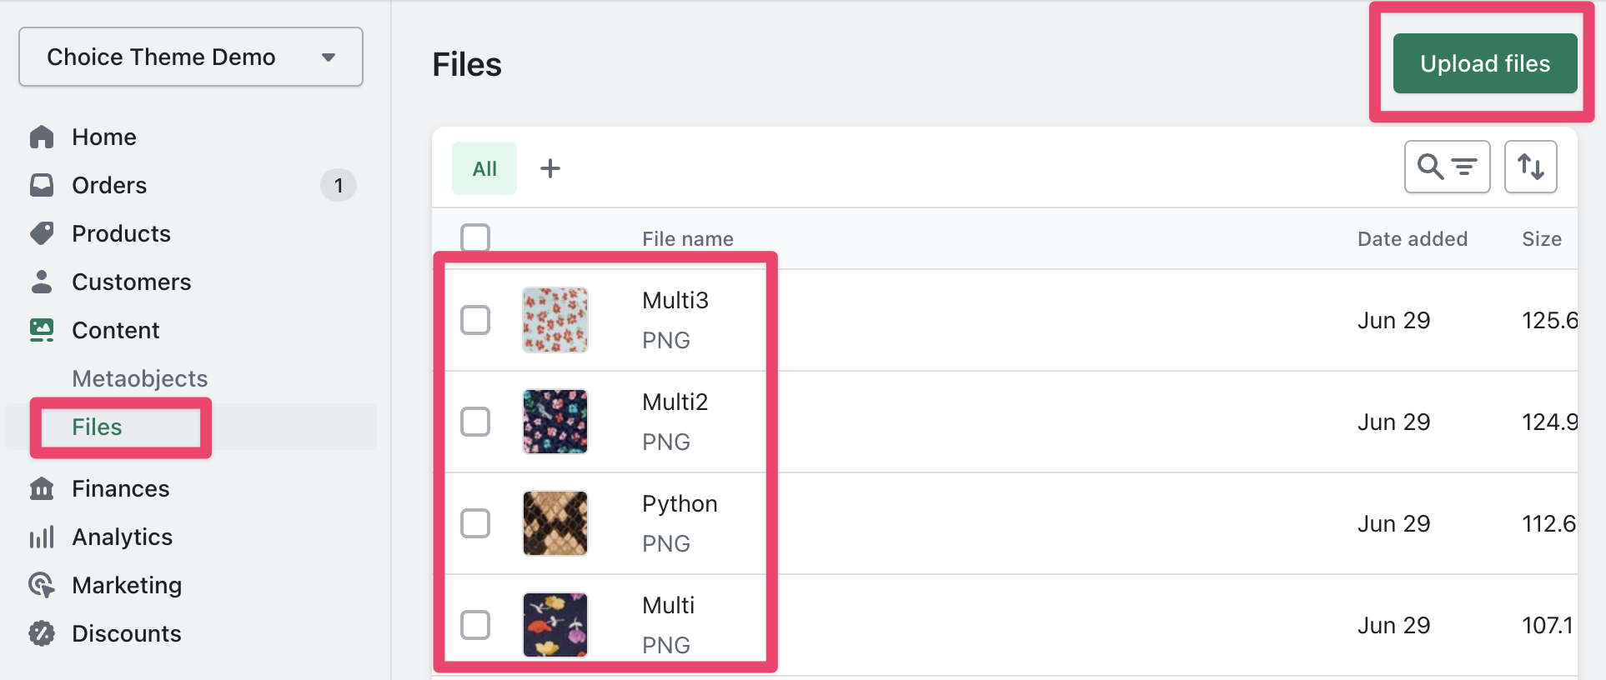Add a new view with the plus button

click(550, 168)
